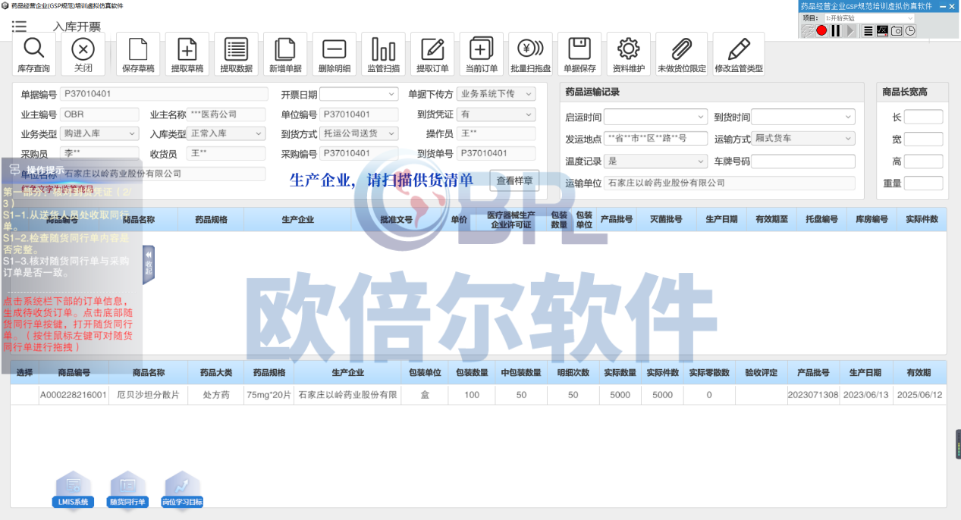Image resolution: width=961 pixels, height=520 pixels.
Task: Click 查看样章 button
Action: (514, 180)
